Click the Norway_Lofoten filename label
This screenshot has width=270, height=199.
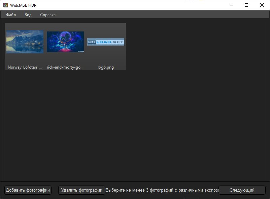click(24, 67)
